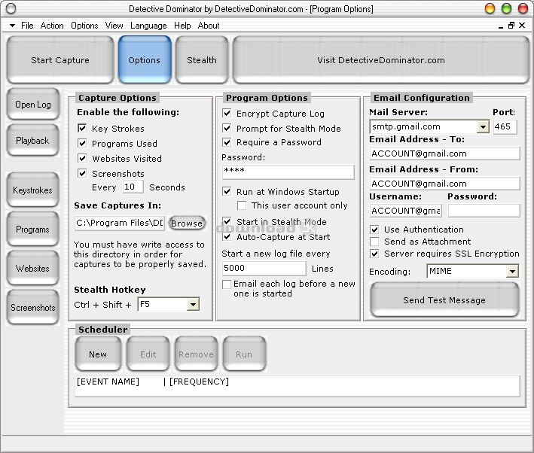Viewport: 534px width, 453px height.
Task: Click the scheduler Run button
Action: (244, 354)
